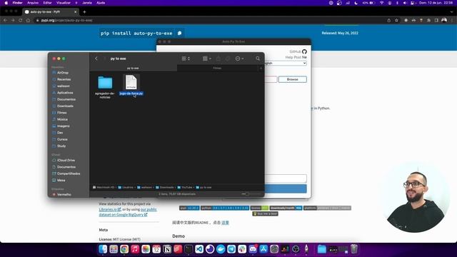Screen dimensions: 457x257
Task: Reload the PyPI page
Action: click(x=21, y=21)
